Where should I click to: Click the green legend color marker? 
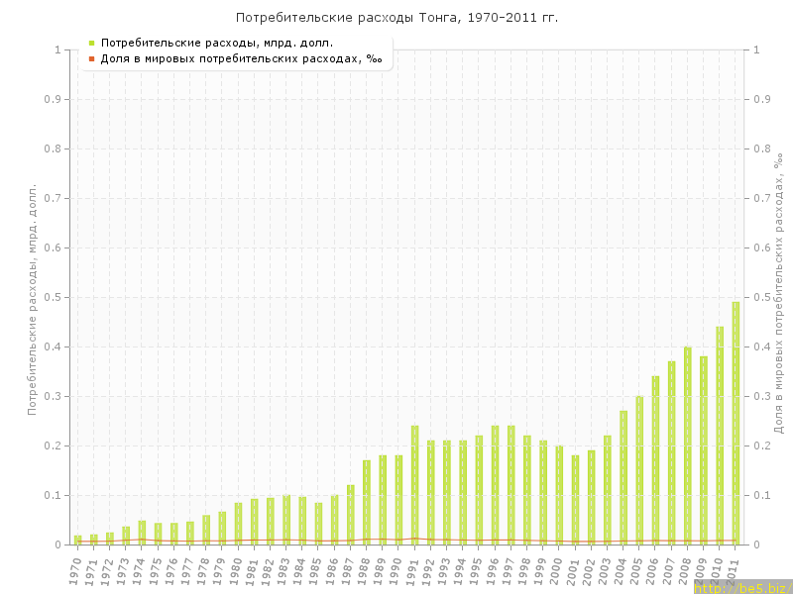tap(91, 43)
